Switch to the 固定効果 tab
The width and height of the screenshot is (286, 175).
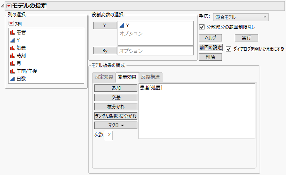104,77
